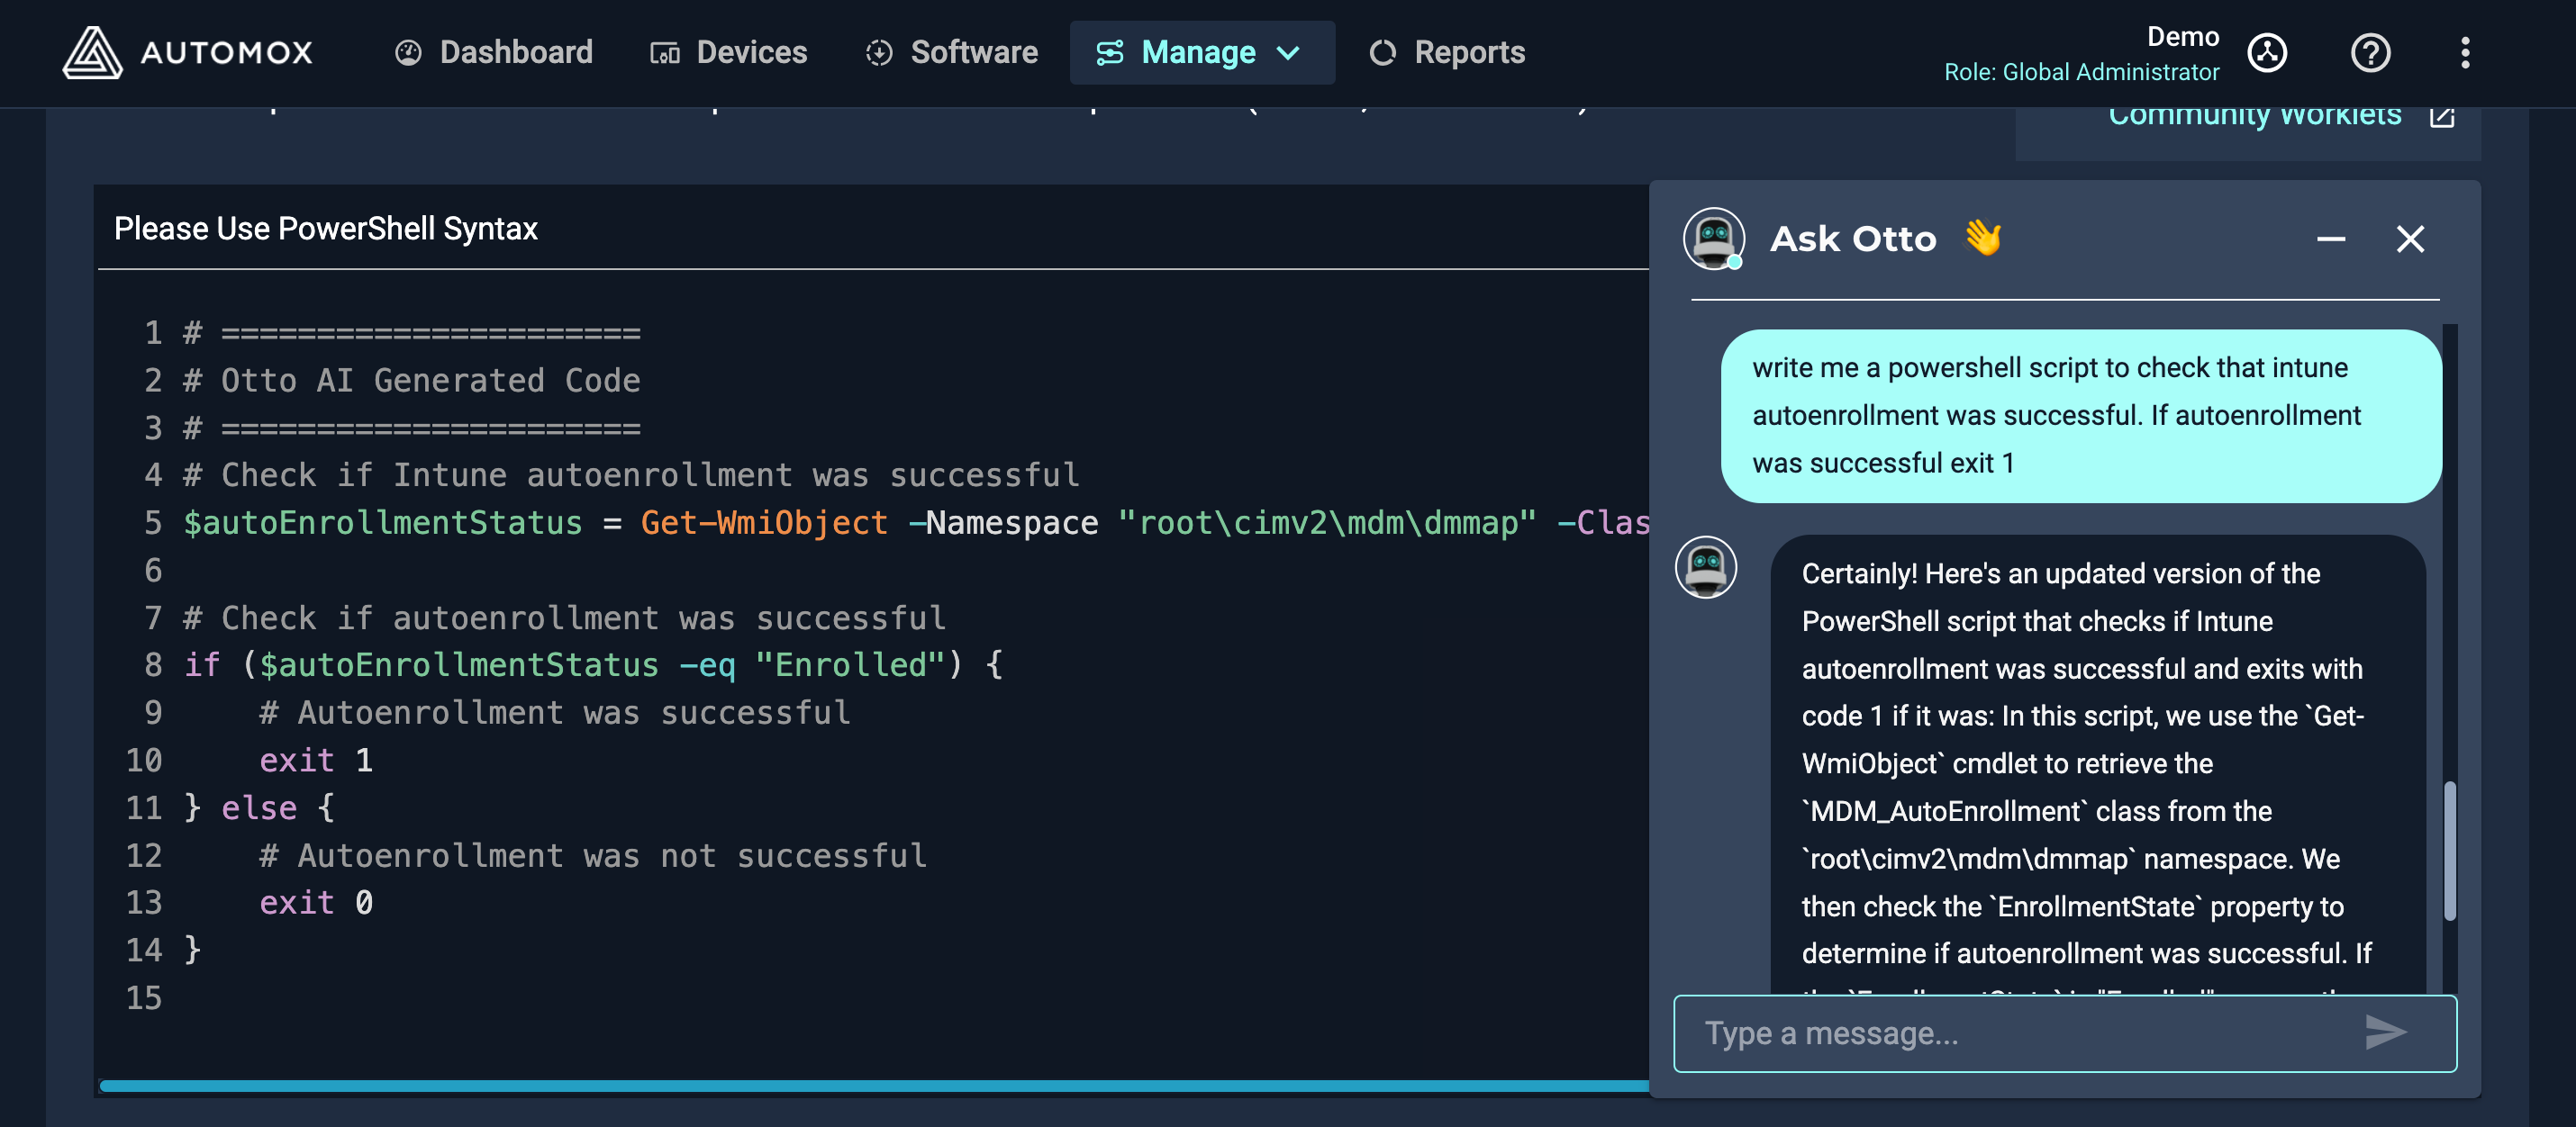This screenshot has height=1127, width=2576.
Task: Click the Otto robot avatar in header
Action: [x=1713, y=239]
